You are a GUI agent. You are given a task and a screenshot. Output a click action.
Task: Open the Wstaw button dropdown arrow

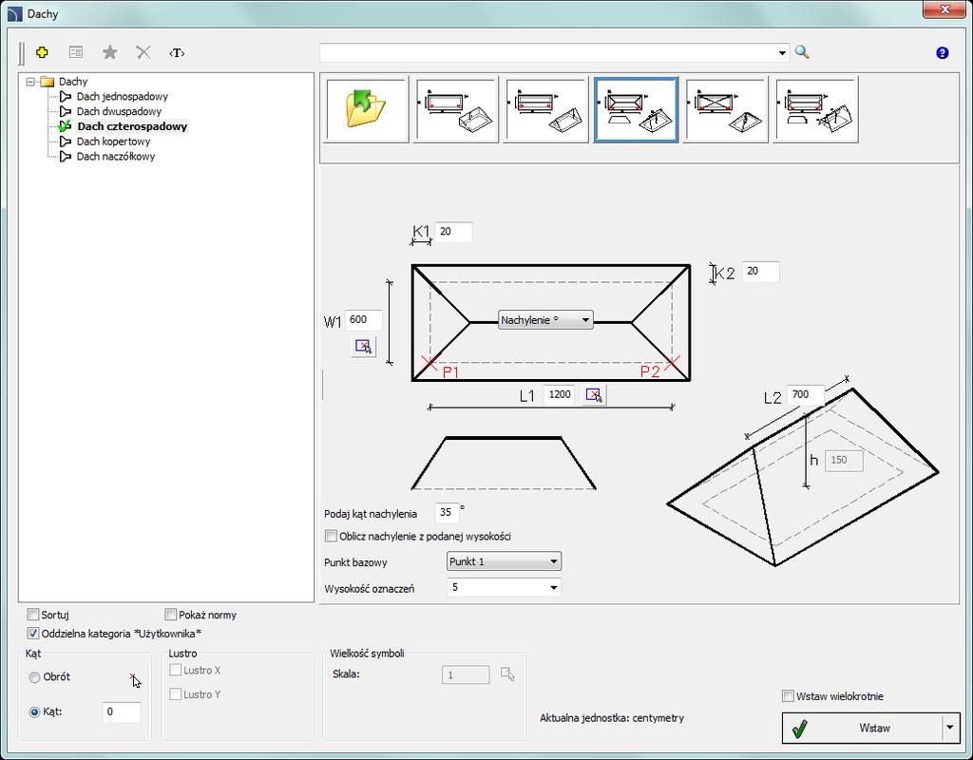point(950,728)
